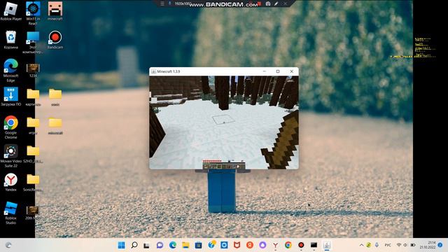This screenshot has width=448, height=252.
Task: Open the This Computer desktop icon
Action: click(33, 42)
